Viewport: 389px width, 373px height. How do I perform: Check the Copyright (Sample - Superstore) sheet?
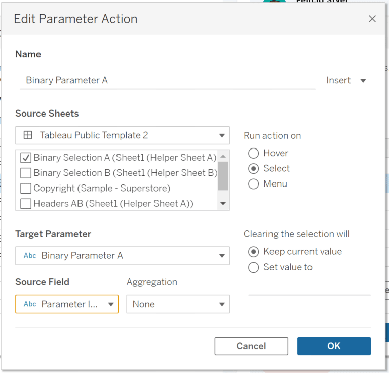click(26, 189)
